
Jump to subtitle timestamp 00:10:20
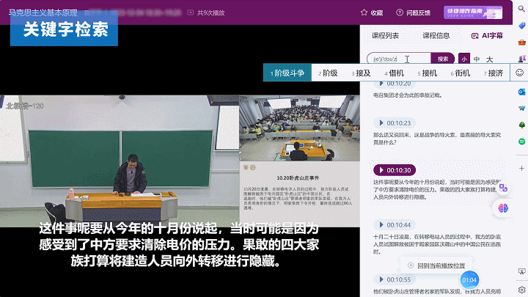pos(395,84)
